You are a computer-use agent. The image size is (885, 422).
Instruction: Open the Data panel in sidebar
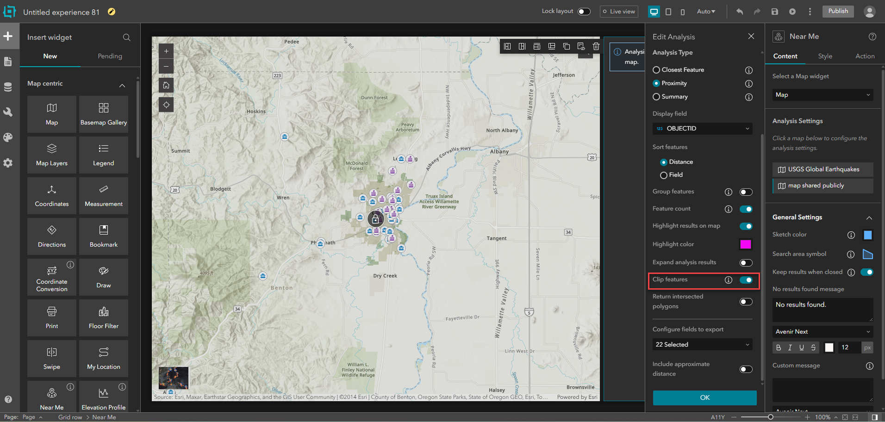pyautogui.click(x=8, y=87)
